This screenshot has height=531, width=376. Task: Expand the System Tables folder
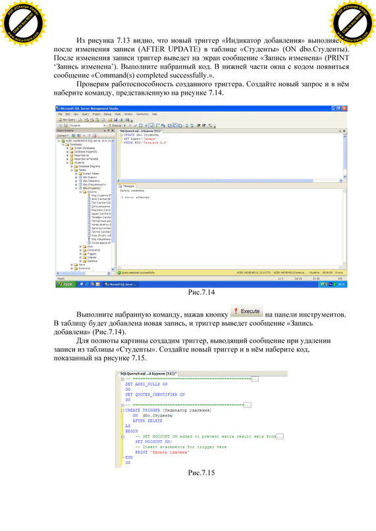(x=76, y=174)
